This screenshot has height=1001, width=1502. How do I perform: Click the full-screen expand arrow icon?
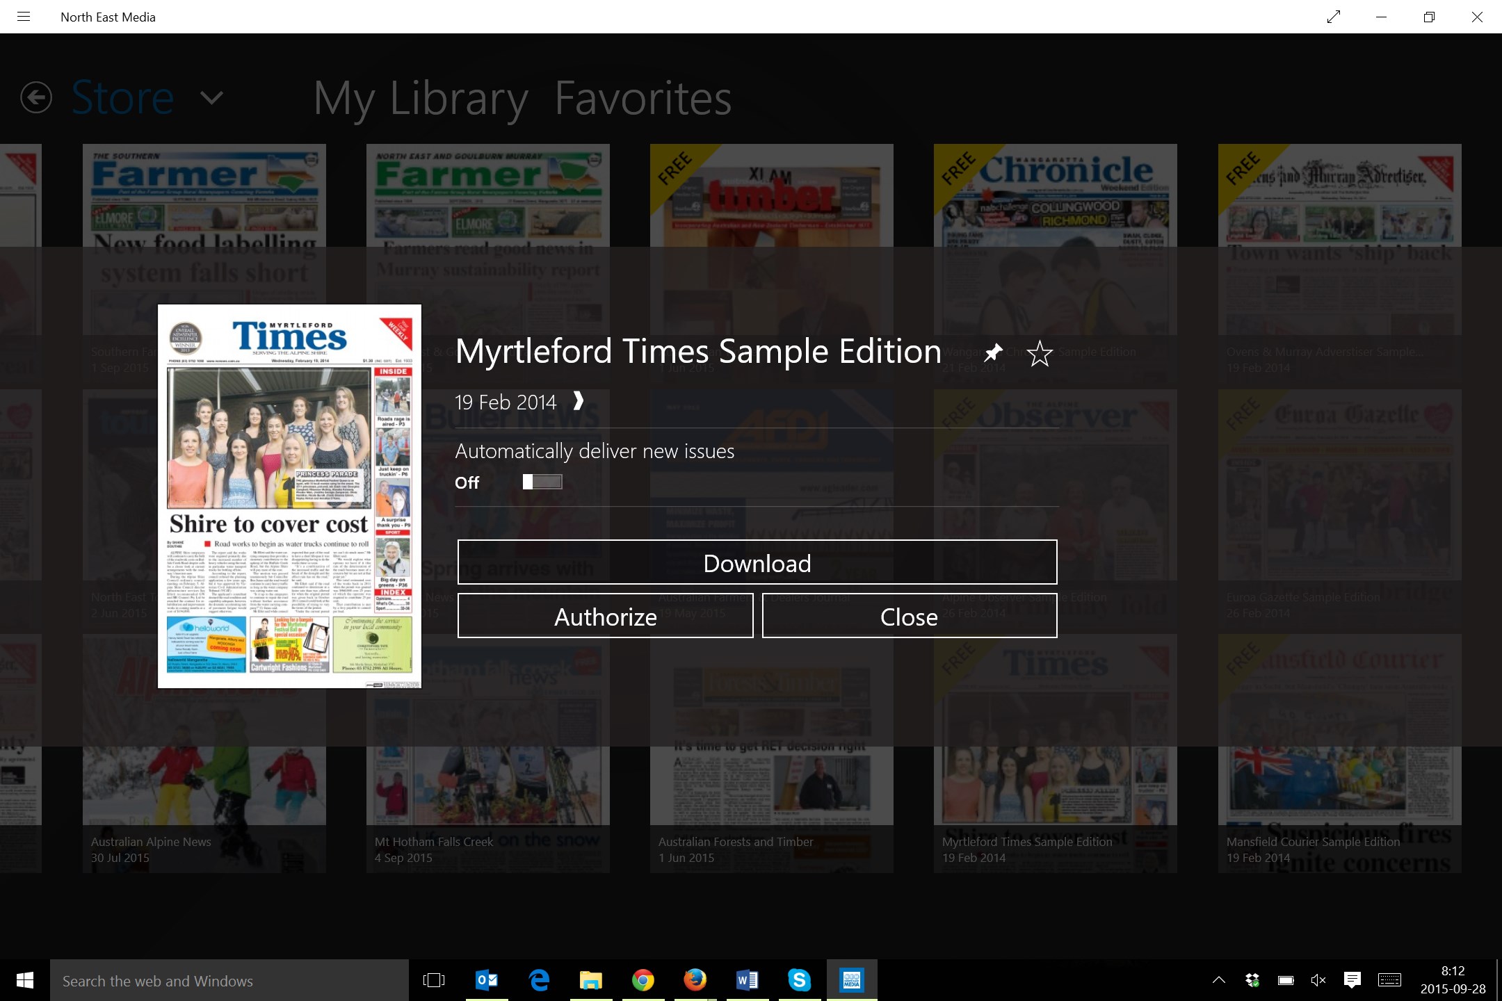[x=1333, y=17]
